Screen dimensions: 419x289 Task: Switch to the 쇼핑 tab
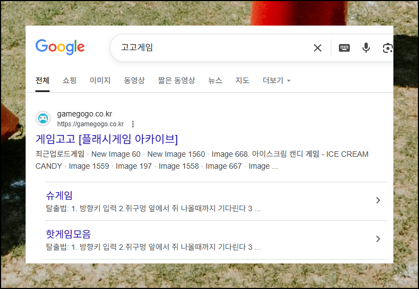[70, 81]
